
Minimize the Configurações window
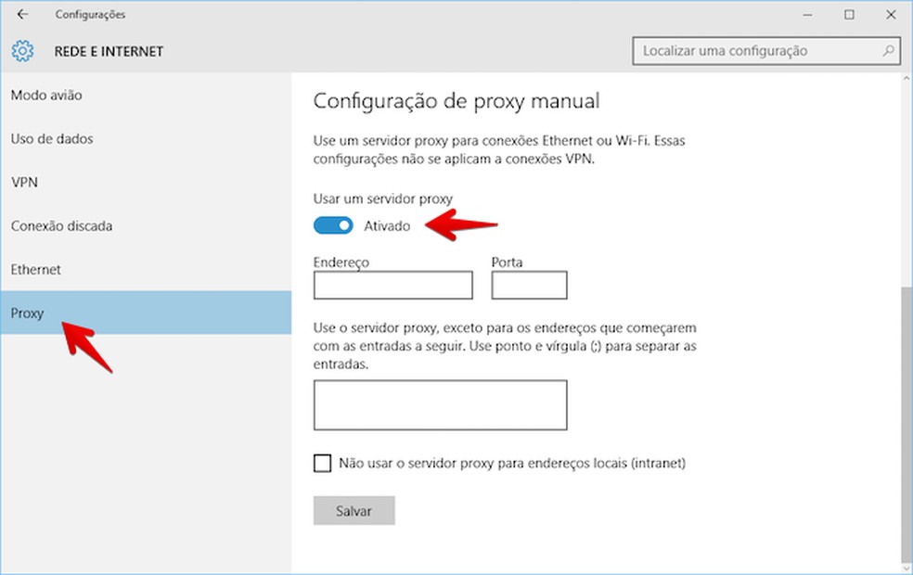point(806,14)
